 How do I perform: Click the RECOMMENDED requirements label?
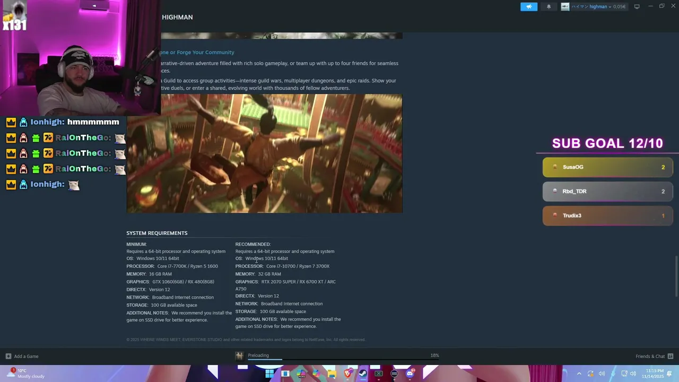pos(253,244)
